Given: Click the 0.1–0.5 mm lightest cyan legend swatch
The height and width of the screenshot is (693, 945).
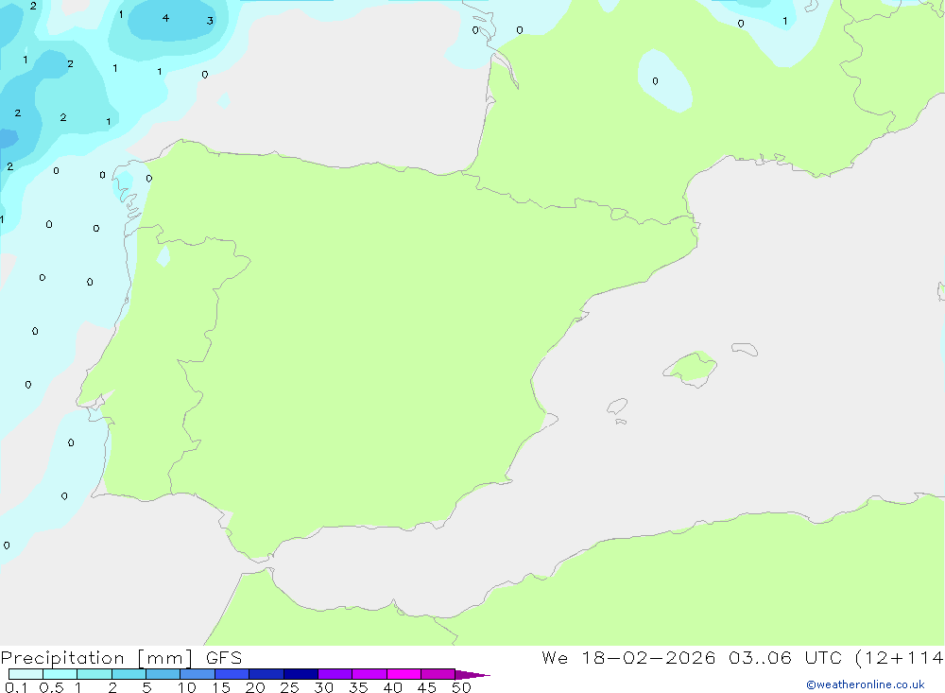Looking at the screenshot, I should click(26, 674).
